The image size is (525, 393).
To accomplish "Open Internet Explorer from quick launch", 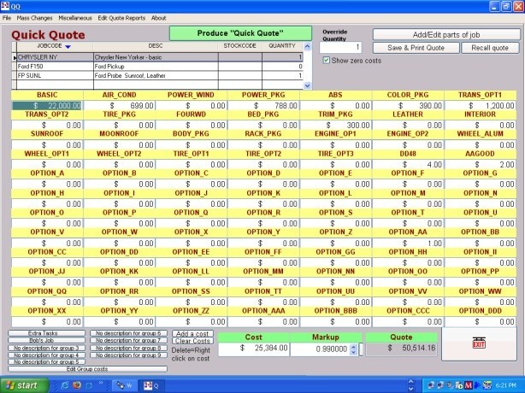I will 66,385.
